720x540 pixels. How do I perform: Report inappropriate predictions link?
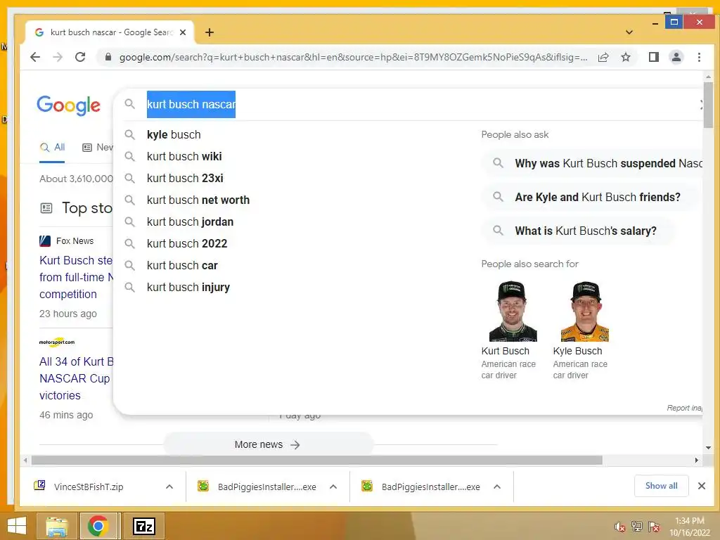click(x=684, y=408)
